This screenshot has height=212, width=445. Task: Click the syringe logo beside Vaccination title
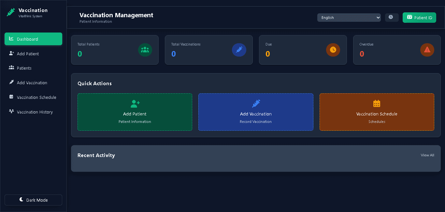pos(11,12)
